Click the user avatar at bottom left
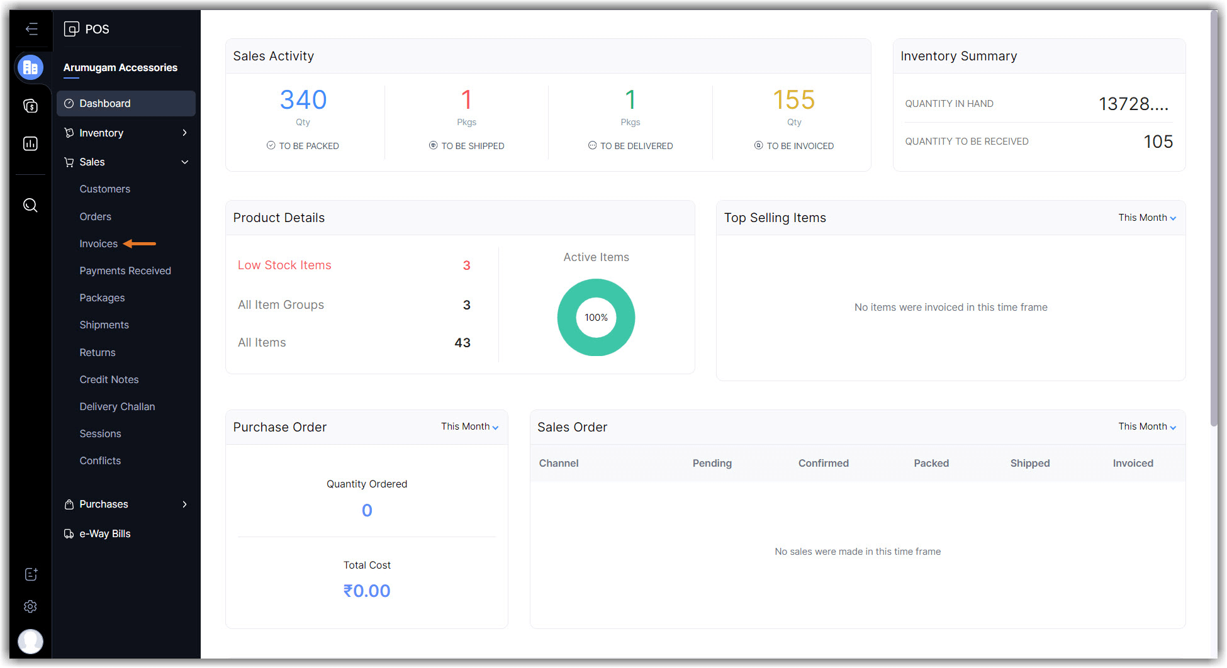This screenshot has width=1227, height=668. coord(30,641)
